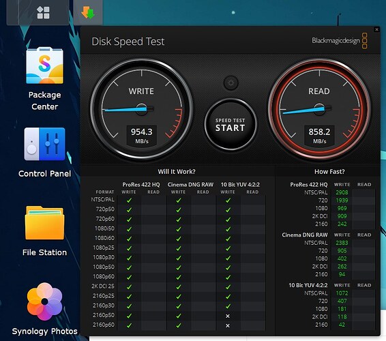Click the Blackmagicdesign logo
Screen dimensions: 386x341
pyautogui.click(x=340, y=41)
